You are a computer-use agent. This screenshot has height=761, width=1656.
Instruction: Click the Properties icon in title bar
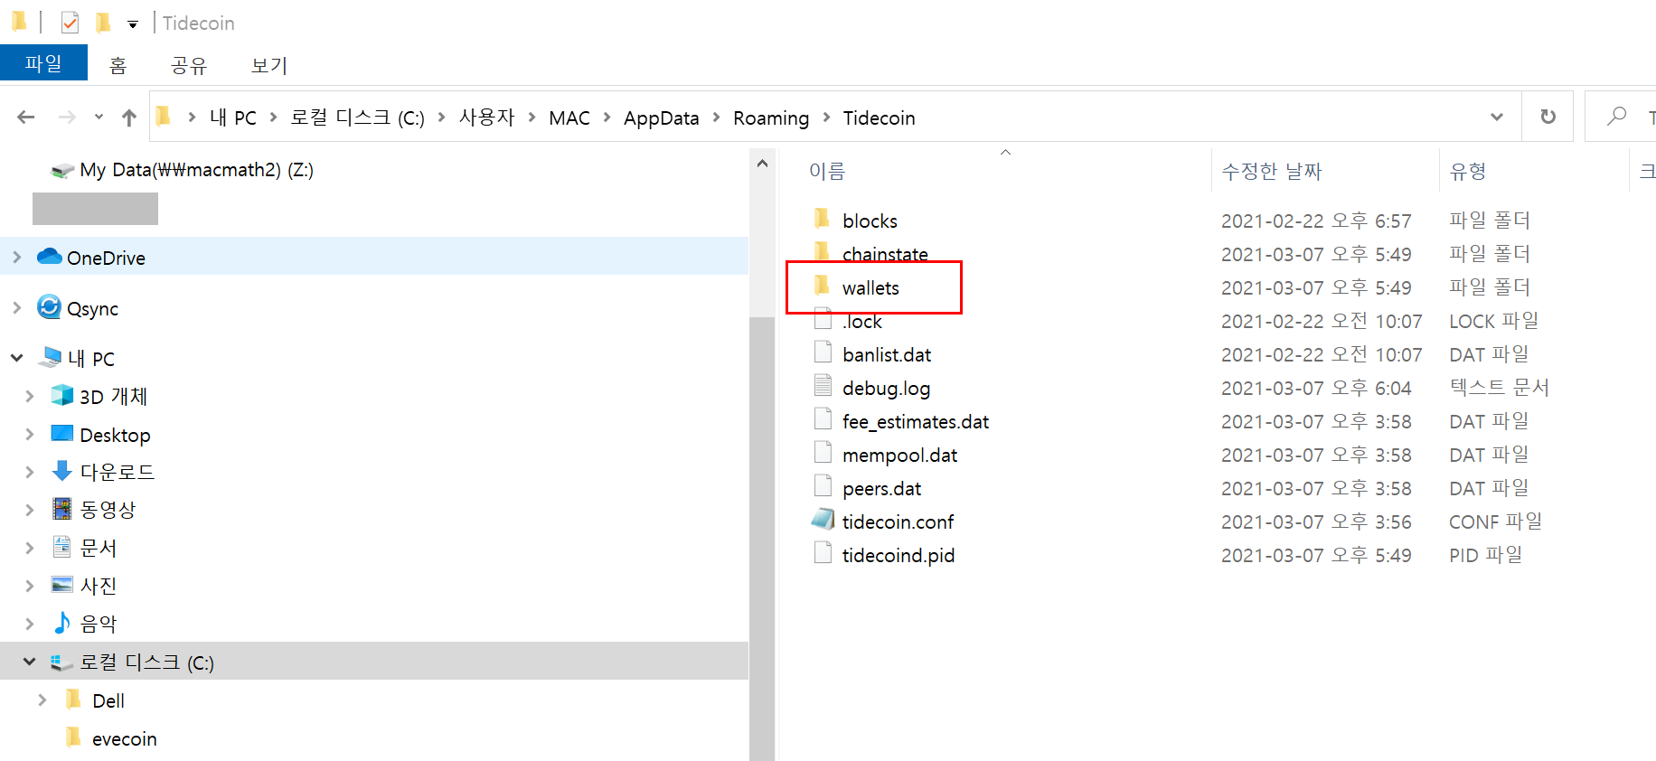70,23
